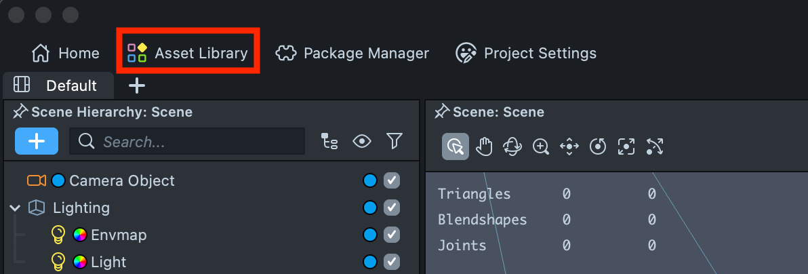Click the blue add object button
This screenshot has height=274, width=808.
[x=37, y=141]
